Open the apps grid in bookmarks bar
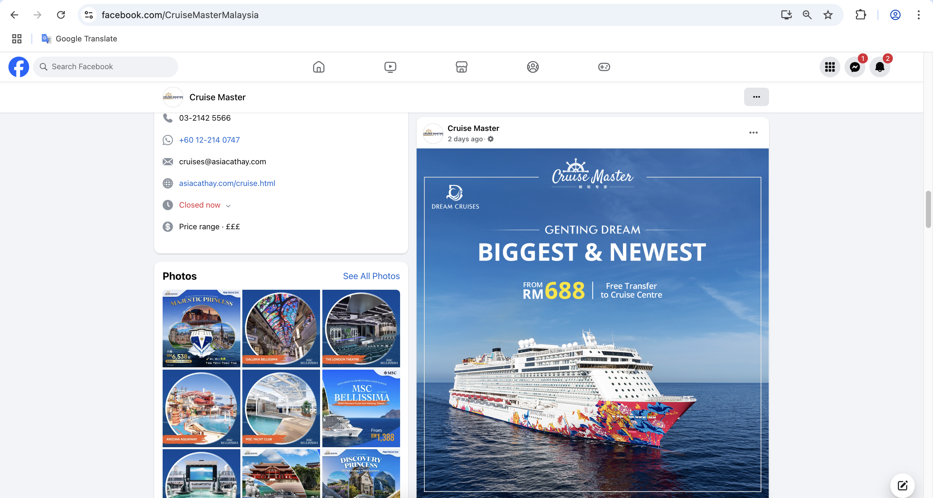The image size is (933, 498). (x=17, y=39)
